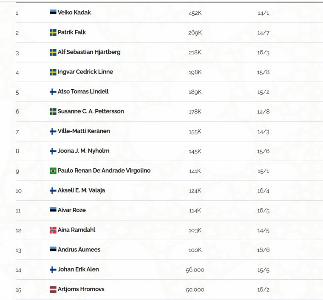Image resolution: width=323 pixels, height=300 pixels.
Task: Click table/seat value 16/6
Action: pyautogui.click(x=263, y=250)
